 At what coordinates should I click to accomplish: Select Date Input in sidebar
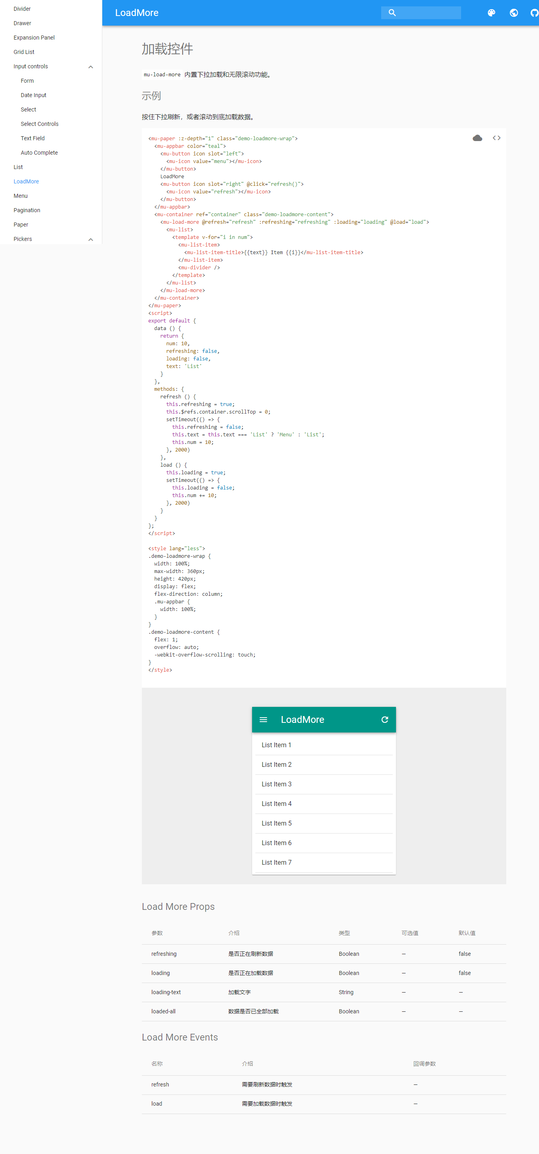34,95
